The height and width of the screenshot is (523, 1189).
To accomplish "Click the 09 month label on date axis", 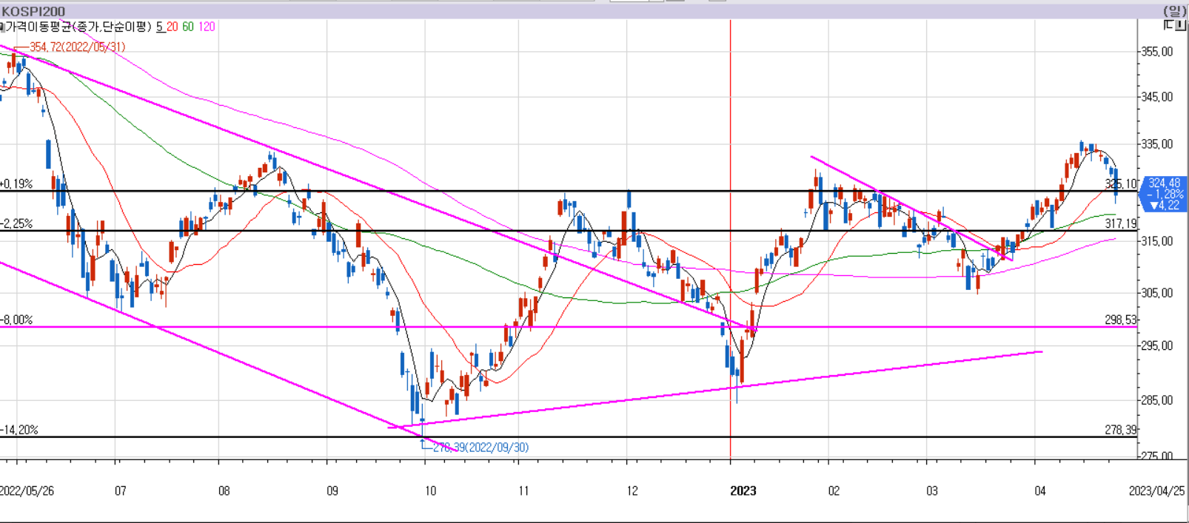I will point(332,490).
